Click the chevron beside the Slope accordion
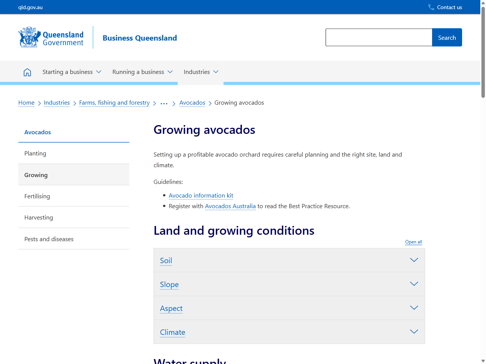 pyautogui.click(x=414, y=284)
